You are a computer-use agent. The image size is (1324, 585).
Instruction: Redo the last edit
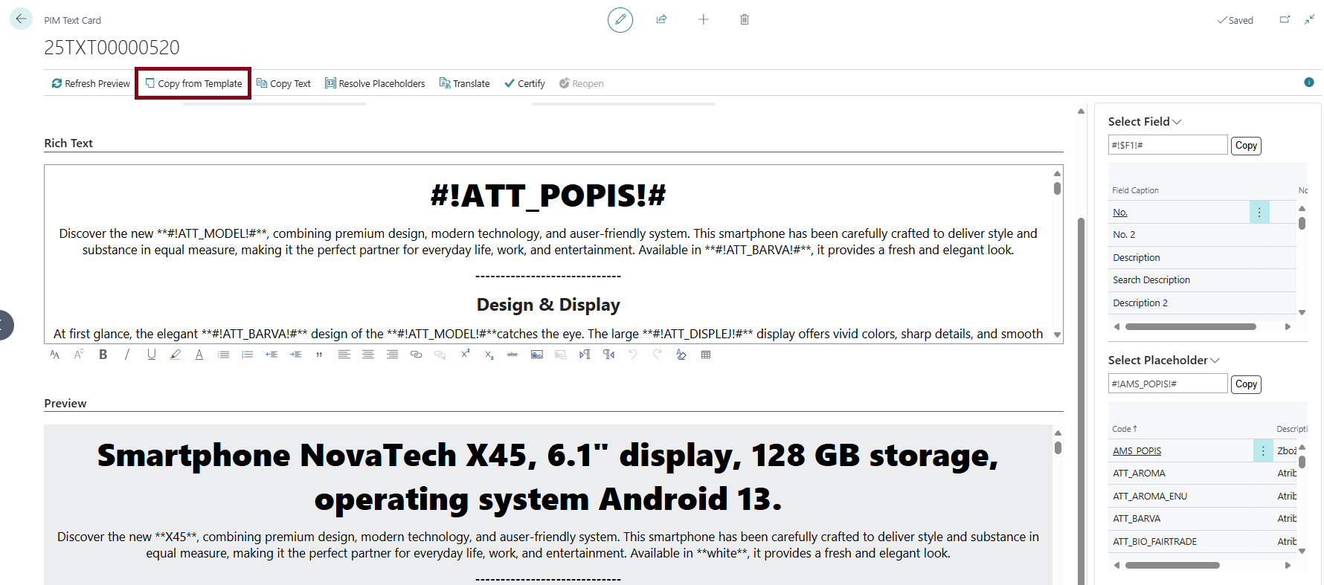click(x=657, y=355)
